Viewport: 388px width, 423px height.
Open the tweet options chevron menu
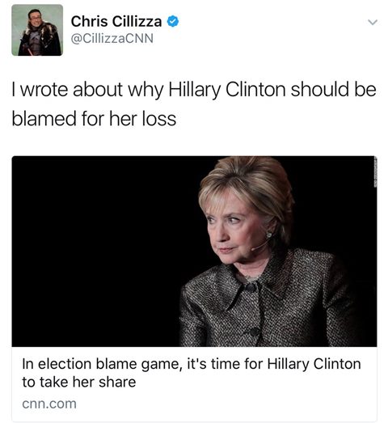point(373,22)
